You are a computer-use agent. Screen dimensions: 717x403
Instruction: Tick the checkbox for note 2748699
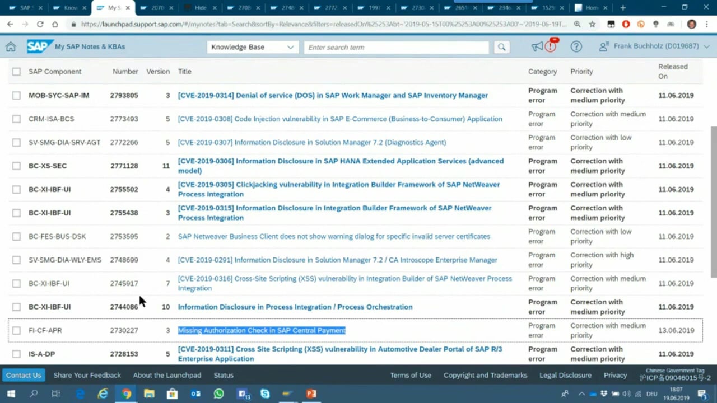pyautogui.click(x=16, y=260)
